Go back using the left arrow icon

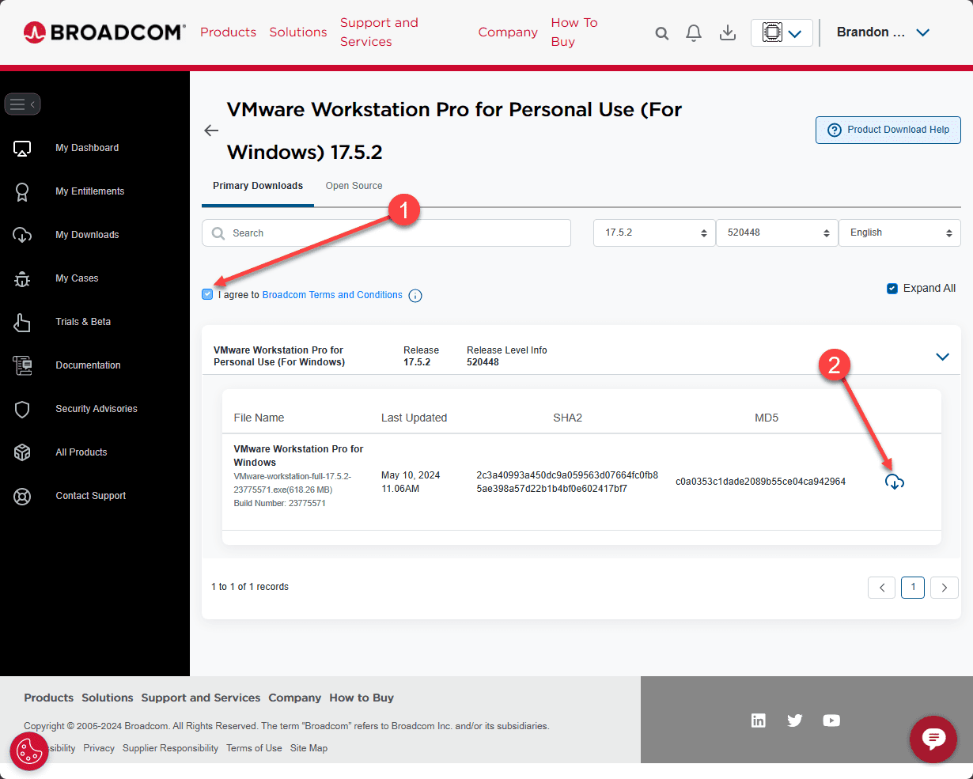coord(211,130)
